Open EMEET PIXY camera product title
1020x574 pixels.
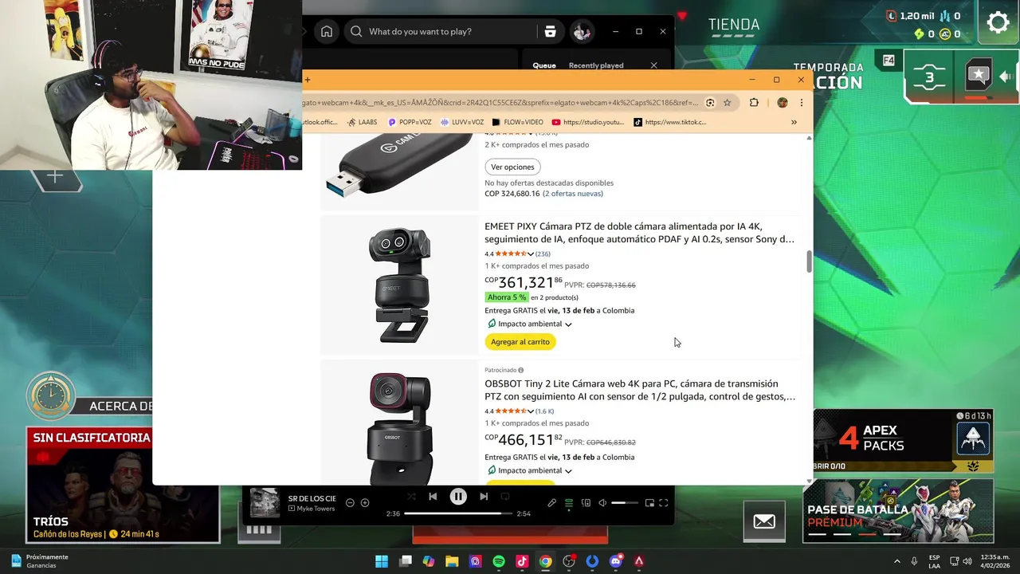639,232
